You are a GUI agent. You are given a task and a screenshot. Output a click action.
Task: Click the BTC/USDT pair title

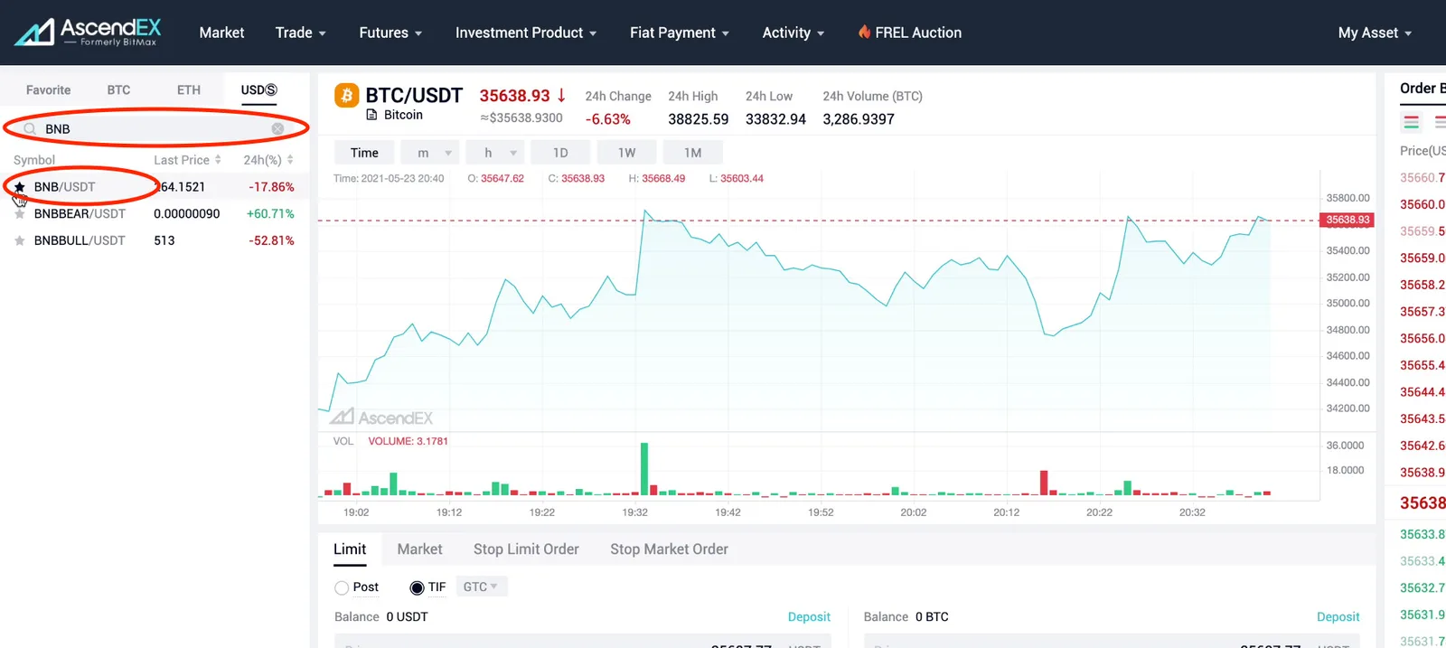pyautogui.click(x=414, y=95)
